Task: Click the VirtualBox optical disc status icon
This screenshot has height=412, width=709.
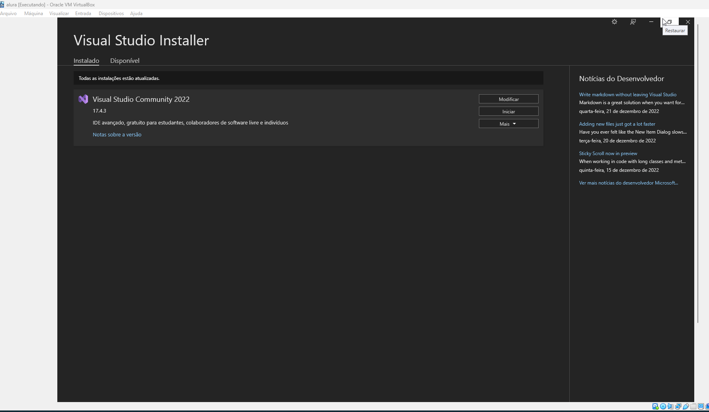Action: click(x=663, y=406)
